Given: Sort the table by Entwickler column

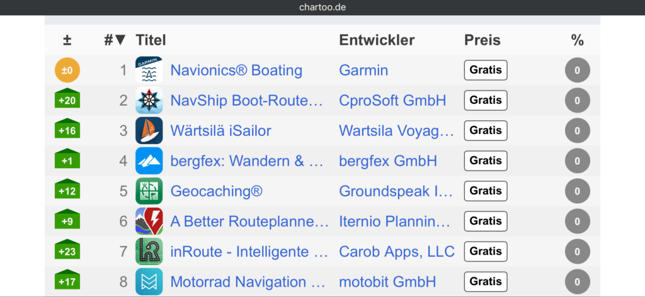Looking at the screenshot, I should click(377, 40).
